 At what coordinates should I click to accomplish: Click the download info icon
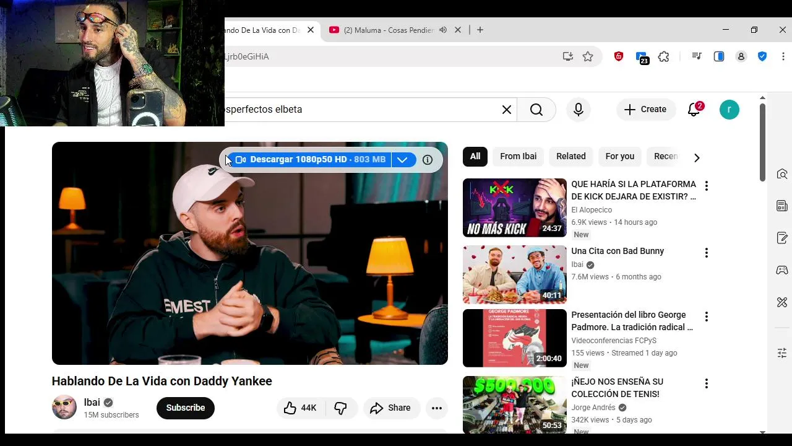pyautogui.click(x=428, y=160)
